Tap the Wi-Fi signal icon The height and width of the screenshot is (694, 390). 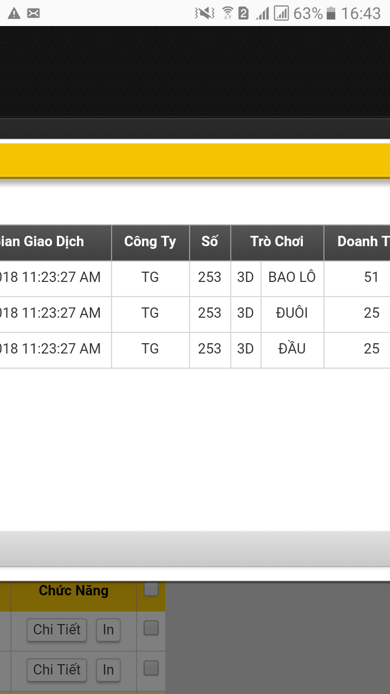click(228, 14)
